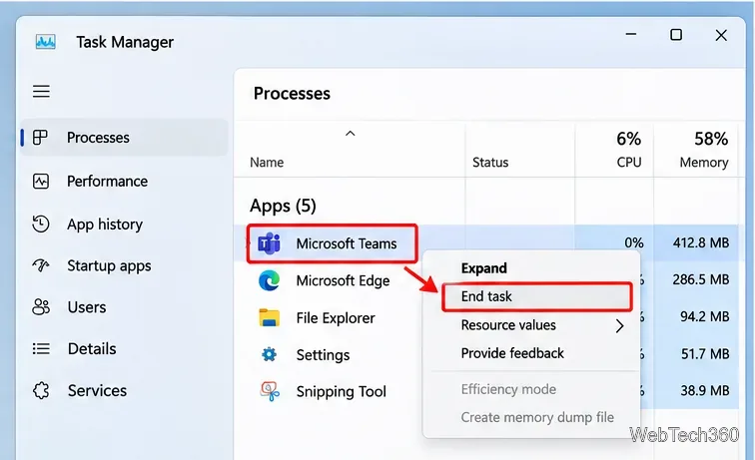
Task: Click the Processes sidebar icon
Action: [40, 137]
